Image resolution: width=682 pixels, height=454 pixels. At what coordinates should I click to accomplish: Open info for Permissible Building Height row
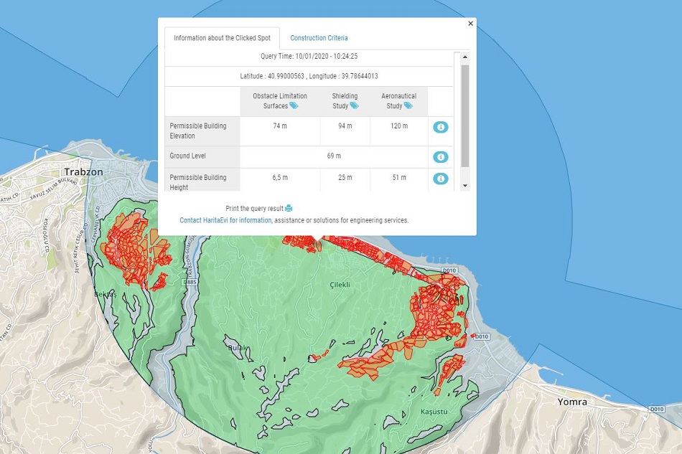(x=441, y=179)
